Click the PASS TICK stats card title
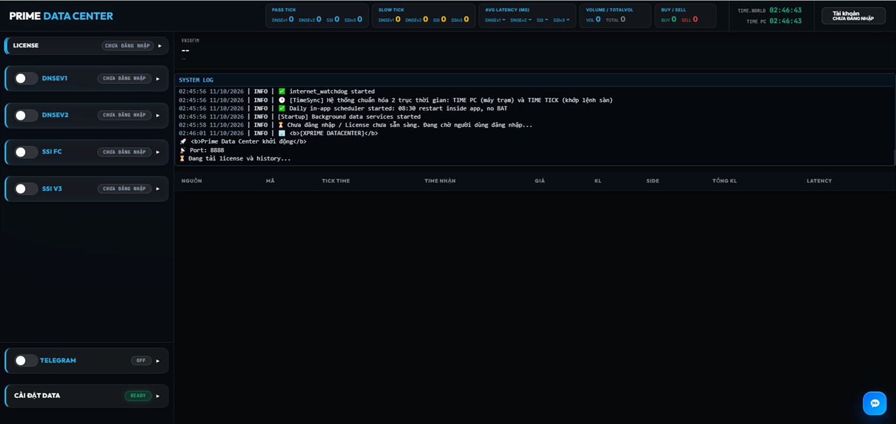The image size is (896, 424). (x=284, y=10)
